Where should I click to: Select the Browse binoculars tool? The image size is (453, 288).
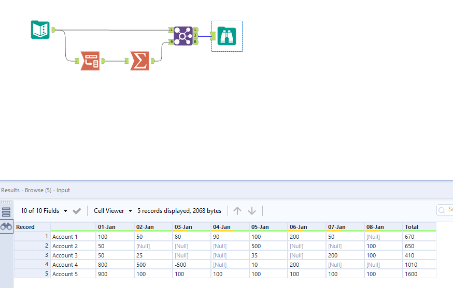click(x=227, y=36)
